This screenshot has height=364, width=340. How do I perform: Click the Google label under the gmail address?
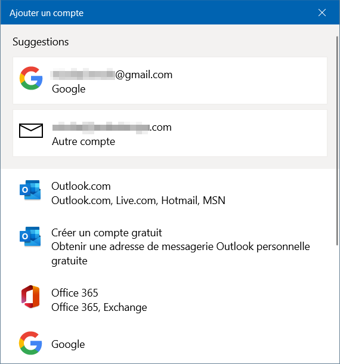[x=69, y=89]
